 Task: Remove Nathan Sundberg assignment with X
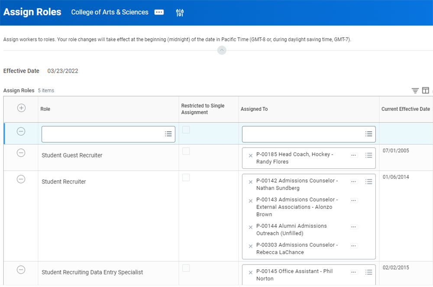click(x=250, y=182)
